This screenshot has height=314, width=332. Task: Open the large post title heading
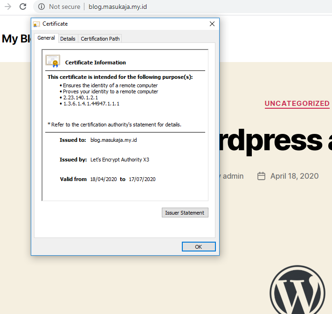(275, 139)
